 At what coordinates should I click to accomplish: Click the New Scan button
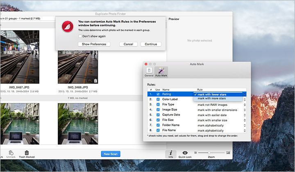click(x=111, y=154)
